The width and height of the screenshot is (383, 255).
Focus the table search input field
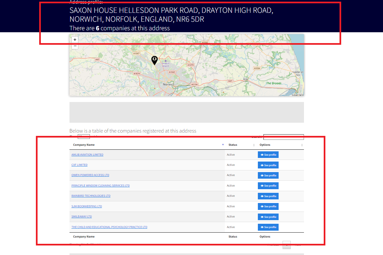click(284, 137)
